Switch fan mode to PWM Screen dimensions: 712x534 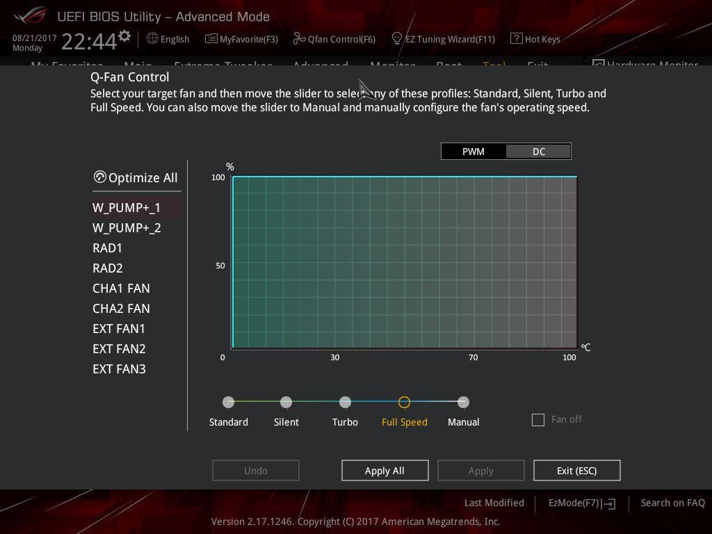473,152
